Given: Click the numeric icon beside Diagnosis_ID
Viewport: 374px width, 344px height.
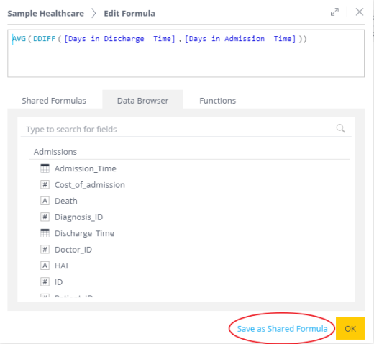Looking at the screenshot, I should point(45,217).
